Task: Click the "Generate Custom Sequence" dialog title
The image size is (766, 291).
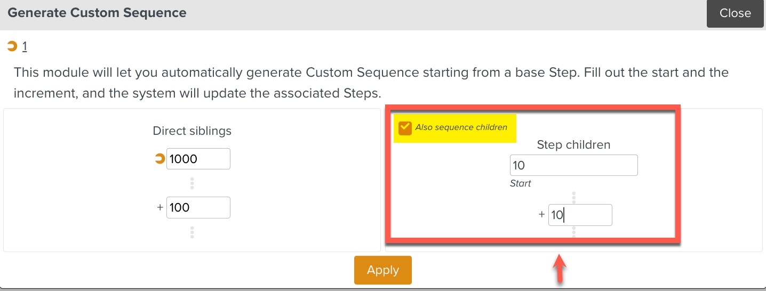Action: (x=97, y=13)
